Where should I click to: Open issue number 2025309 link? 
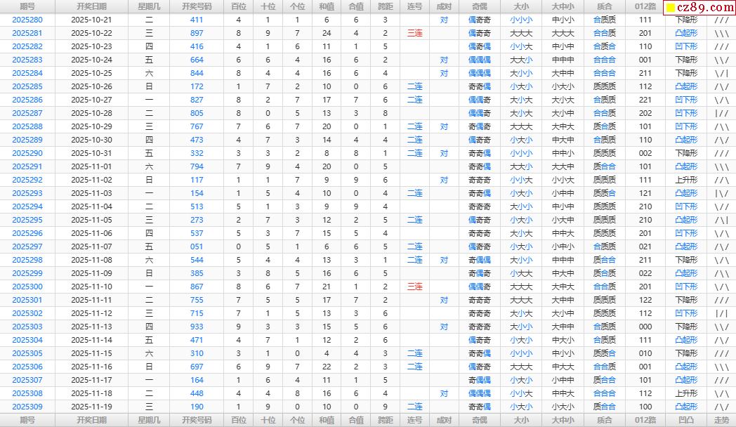(x=27, y=407)
